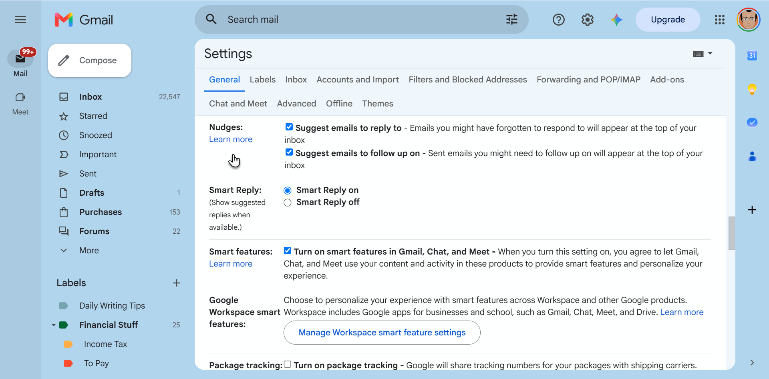Switch to the General tab

click(x=224, y=80)
